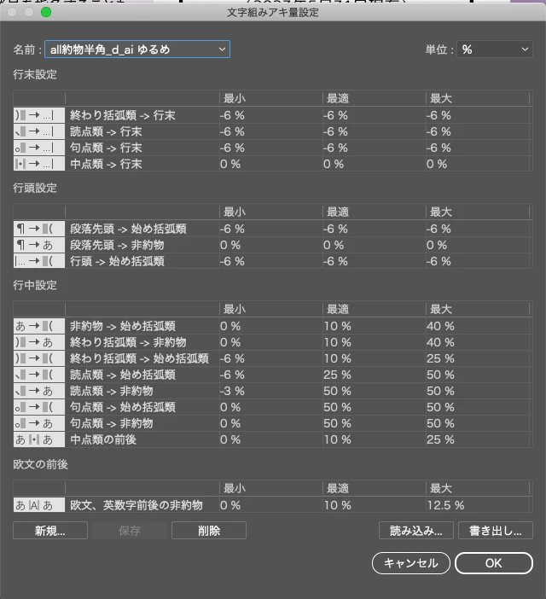
Task: Select the 終わり括弧類 -> 行末 label
Action: click(x=123, y=115)
